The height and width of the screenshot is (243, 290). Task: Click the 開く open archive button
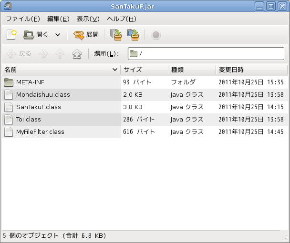tap(36, 35)
